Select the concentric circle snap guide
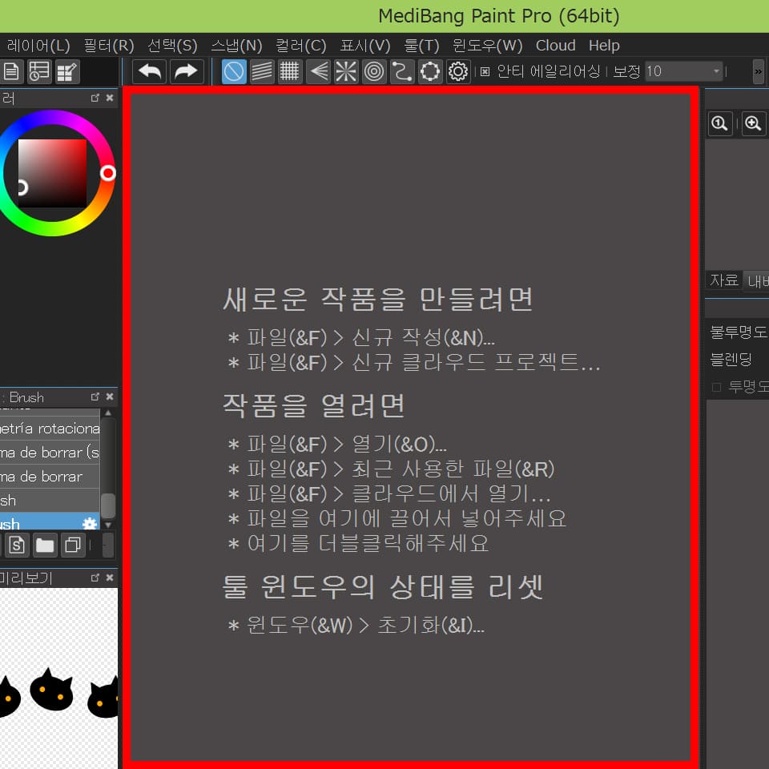Viewport: 769px width, 769px height. [x=374, y=71]
